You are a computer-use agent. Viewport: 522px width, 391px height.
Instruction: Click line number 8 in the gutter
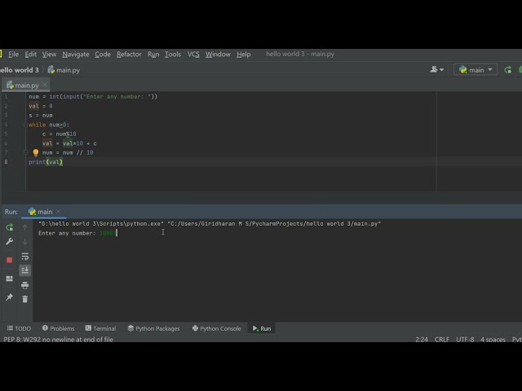pyautogui.click(x=6, y=162)
